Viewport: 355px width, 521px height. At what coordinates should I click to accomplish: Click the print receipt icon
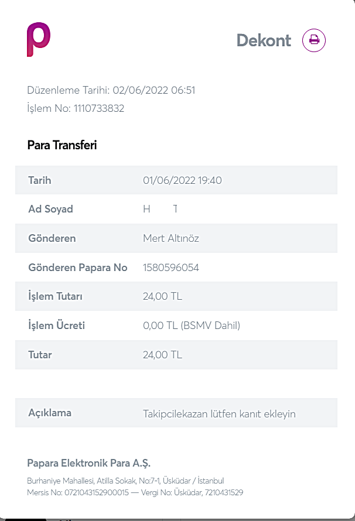pyautogui.click(x=314, y=40)
